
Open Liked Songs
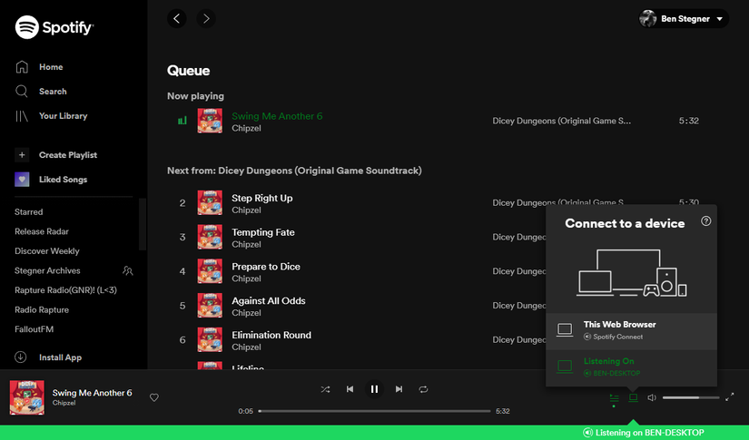(x=63, y=180)
